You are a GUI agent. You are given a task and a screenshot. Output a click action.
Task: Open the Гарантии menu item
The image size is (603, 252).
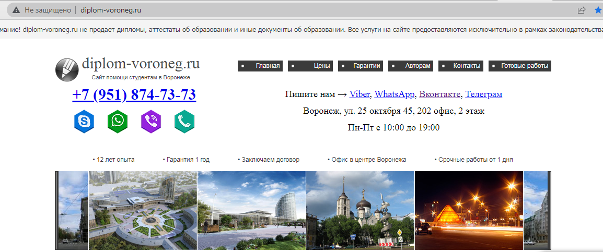click(361, 66)
